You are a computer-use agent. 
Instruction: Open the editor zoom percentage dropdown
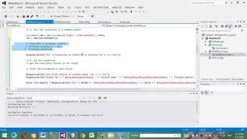(15, 89)
